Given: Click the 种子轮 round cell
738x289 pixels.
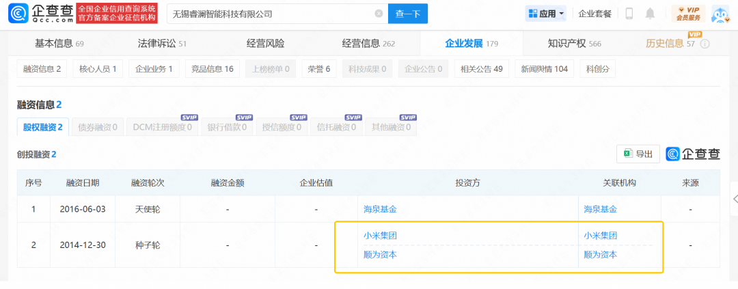Looking at the screenshot, I should (x=148, y=245).
